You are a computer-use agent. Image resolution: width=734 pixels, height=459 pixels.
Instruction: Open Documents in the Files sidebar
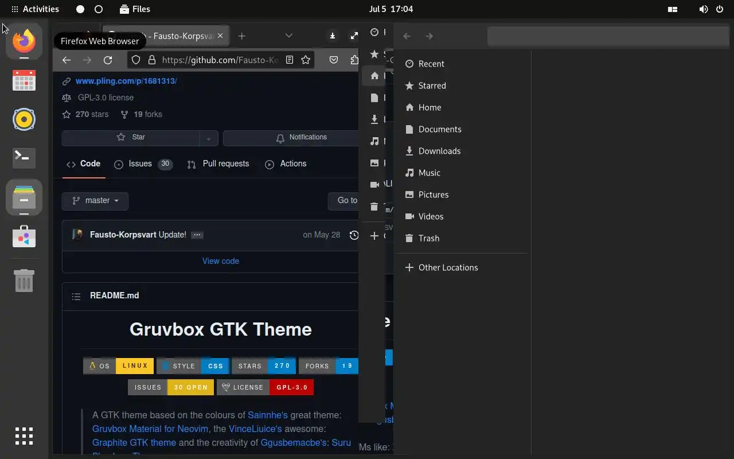pos(462,129)
